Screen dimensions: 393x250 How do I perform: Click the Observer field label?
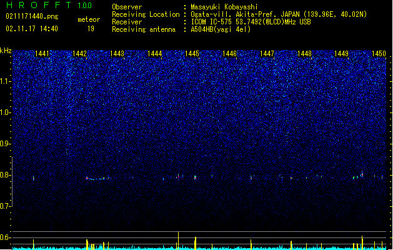pos(127,7)
